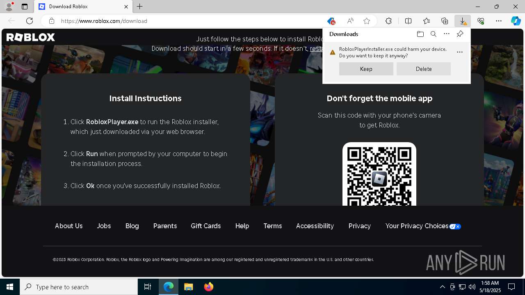Click the Read aloud icon
The height and width of the screenshot is (295, 525).
tap(350, 21)
